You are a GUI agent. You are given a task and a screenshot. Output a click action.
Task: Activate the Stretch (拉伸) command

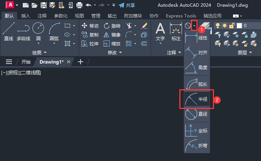(x=90, y=44)
